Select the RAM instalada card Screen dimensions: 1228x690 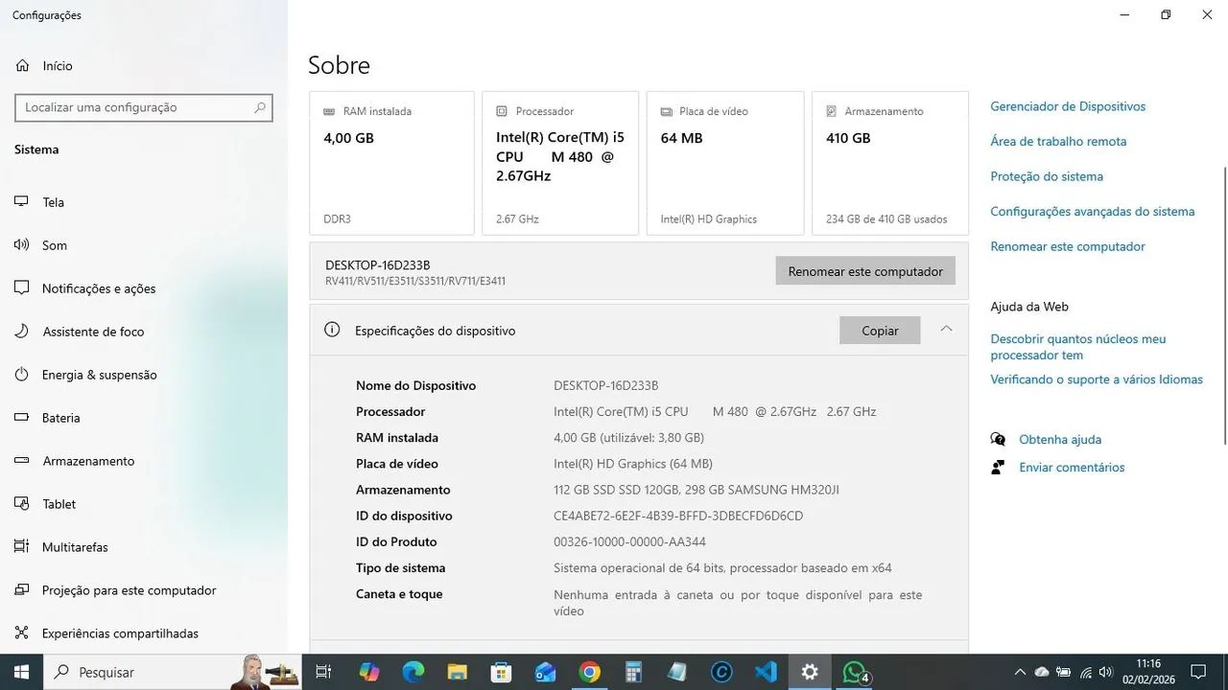pyautogui.click(x=391, y=163)
